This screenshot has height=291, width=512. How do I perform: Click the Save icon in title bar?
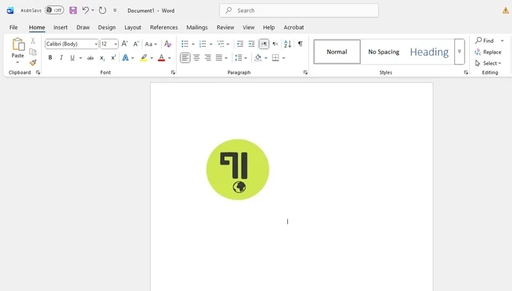click(x=73, y=10)
